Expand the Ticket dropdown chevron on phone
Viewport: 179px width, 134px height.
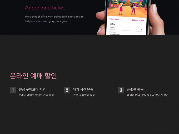(142, 29)
